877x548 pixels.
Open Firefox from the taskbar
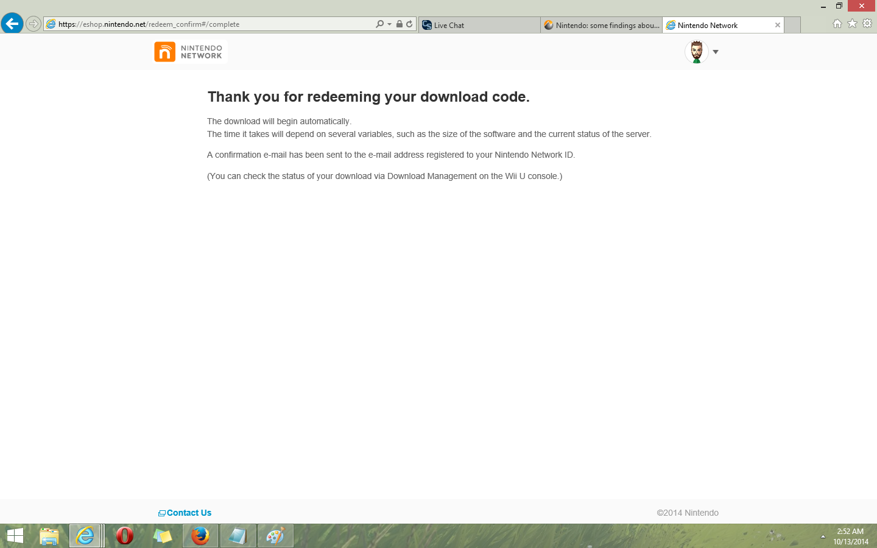click(x=200, y=536)
